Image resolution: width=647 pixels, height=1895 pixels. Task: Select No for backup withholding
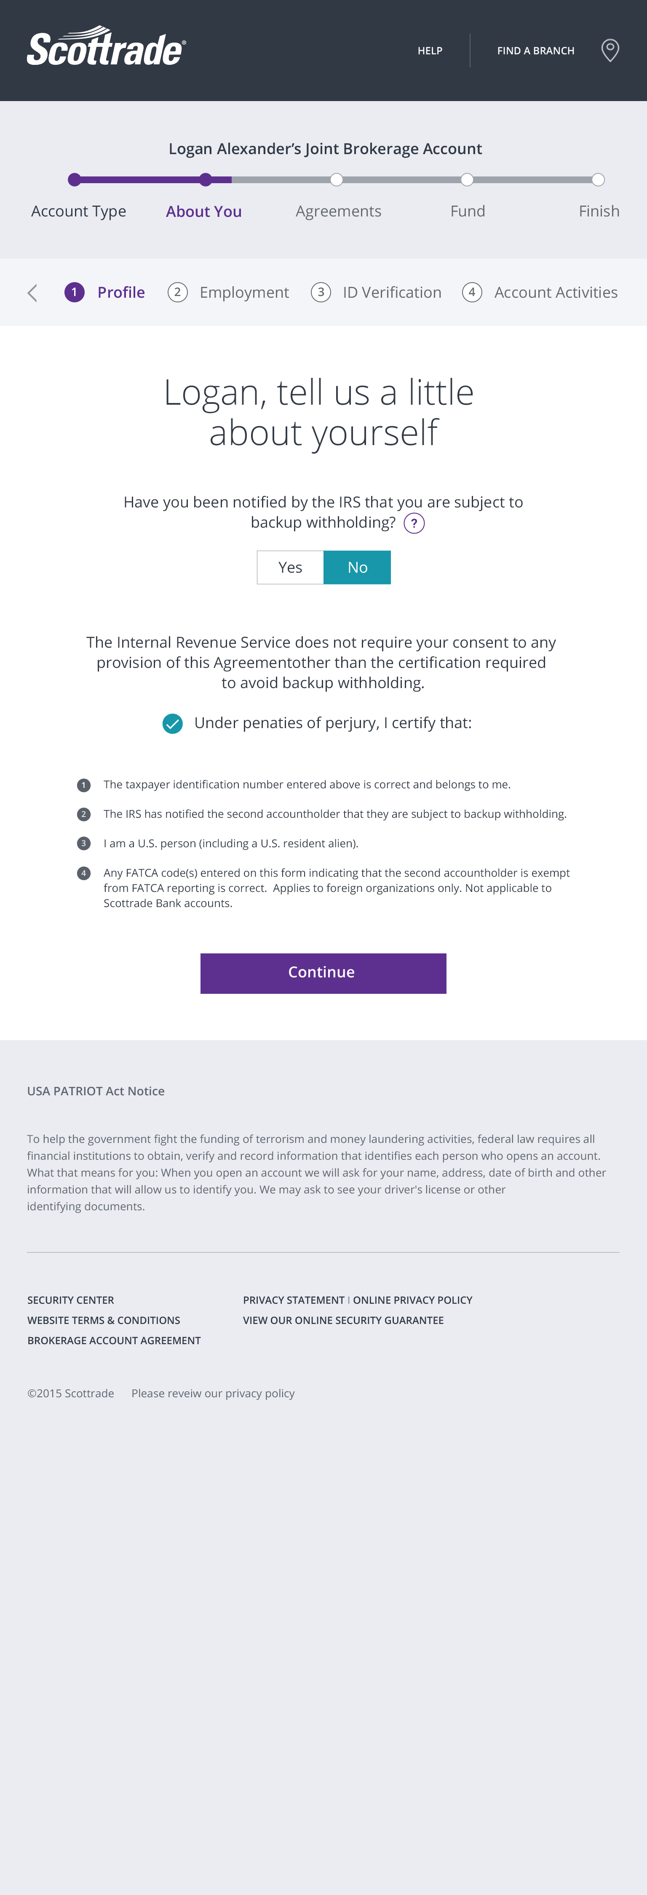(x=357, y=567)
